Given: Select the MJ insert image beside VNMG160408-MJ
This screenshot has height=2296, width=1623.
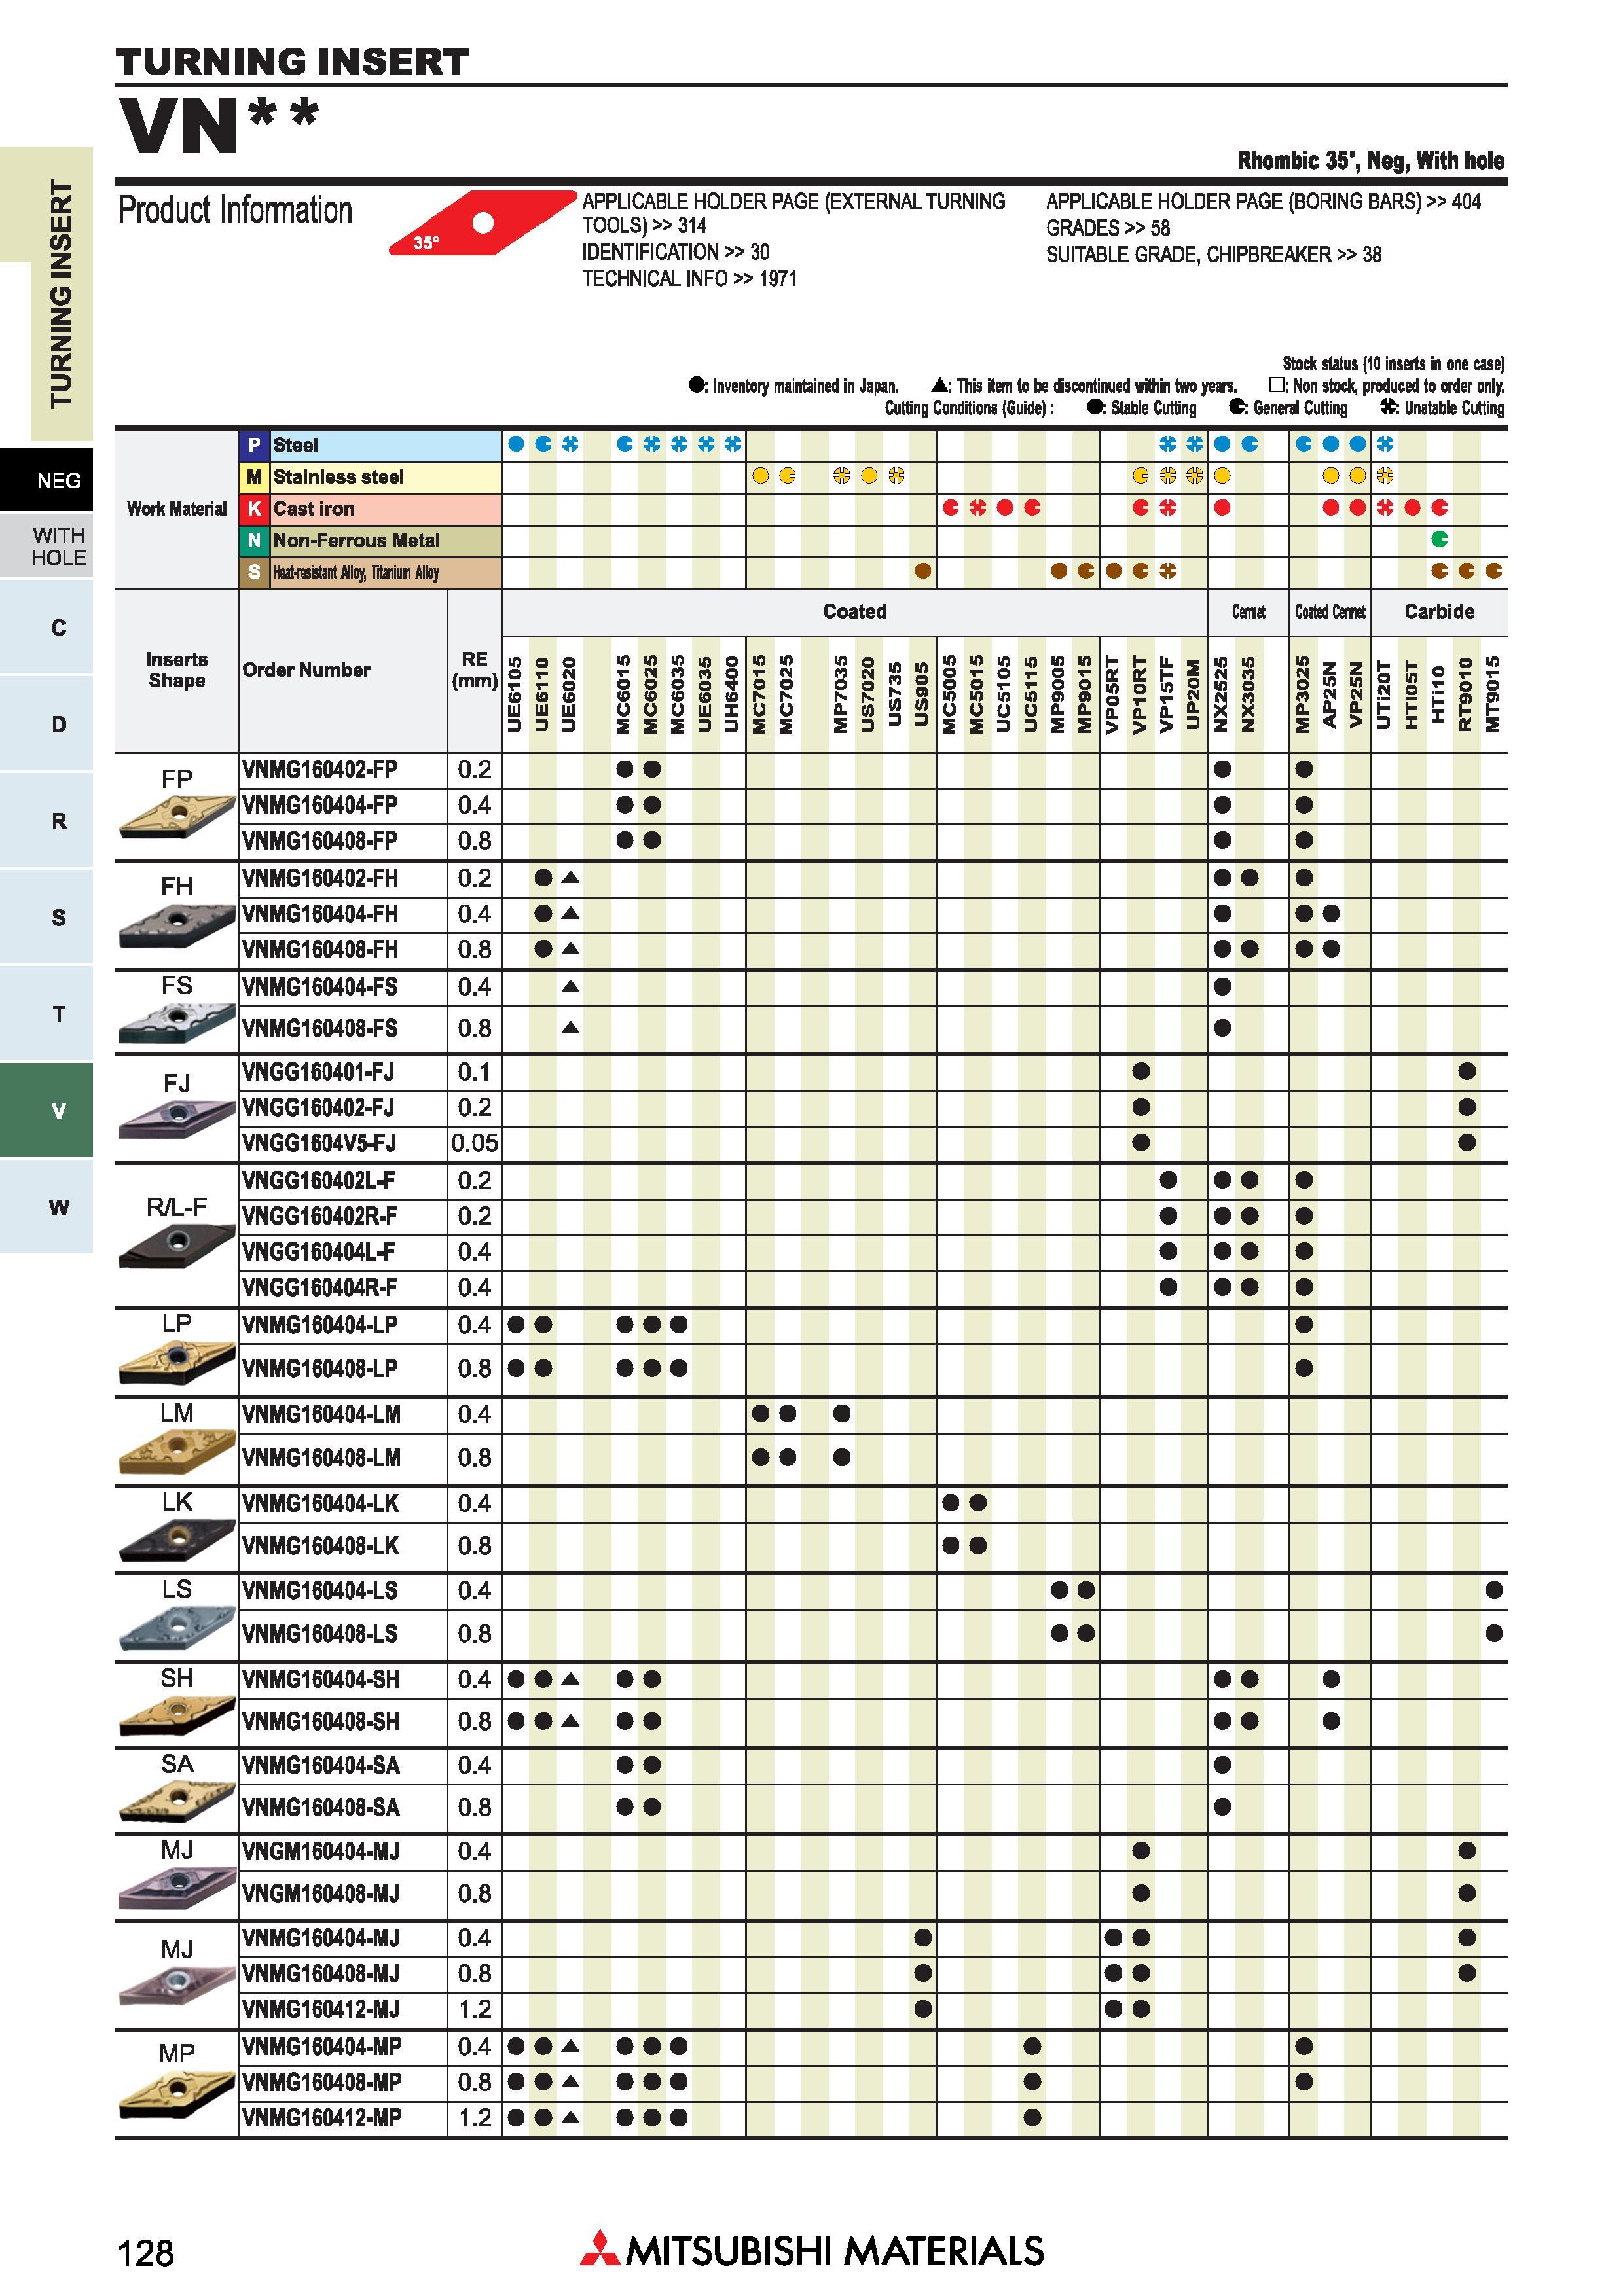Looking at the screenshot, I should pos(177,1986).
